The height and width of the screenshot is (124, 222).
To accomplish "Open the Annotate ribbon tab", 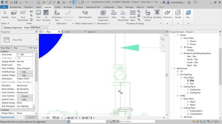I will click(68, 7).
